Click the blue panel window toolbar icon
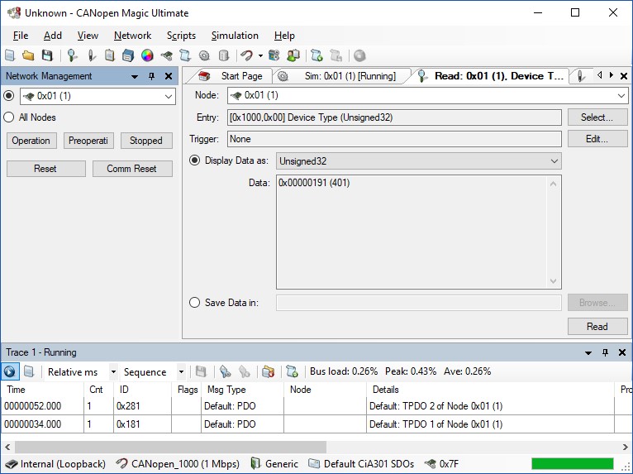 (x=128, y=55)
